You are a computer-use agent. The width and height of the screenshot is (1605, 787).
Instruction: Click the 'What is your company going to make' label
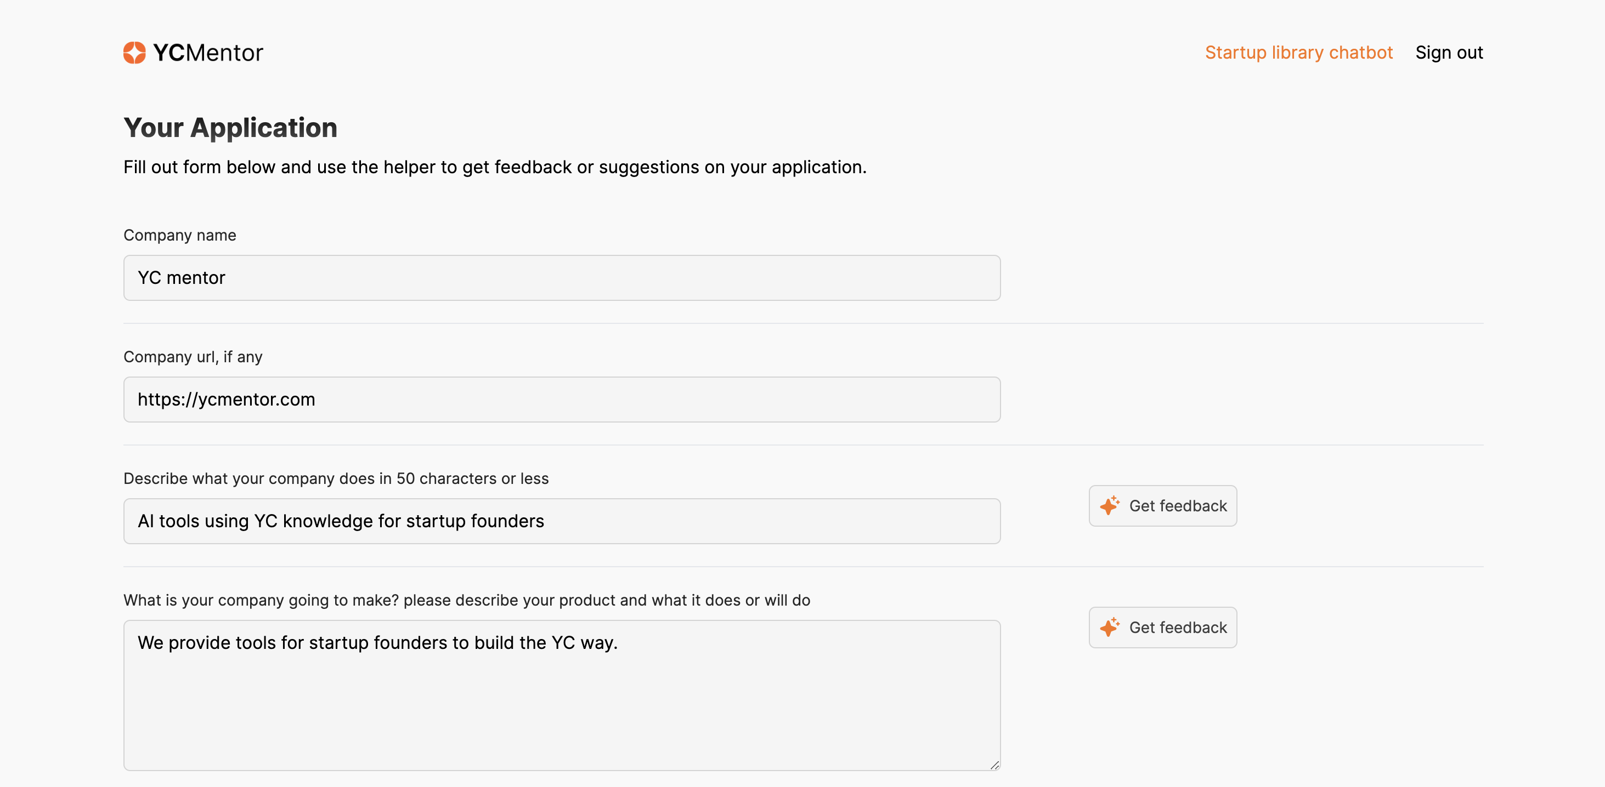click(466, 600)
